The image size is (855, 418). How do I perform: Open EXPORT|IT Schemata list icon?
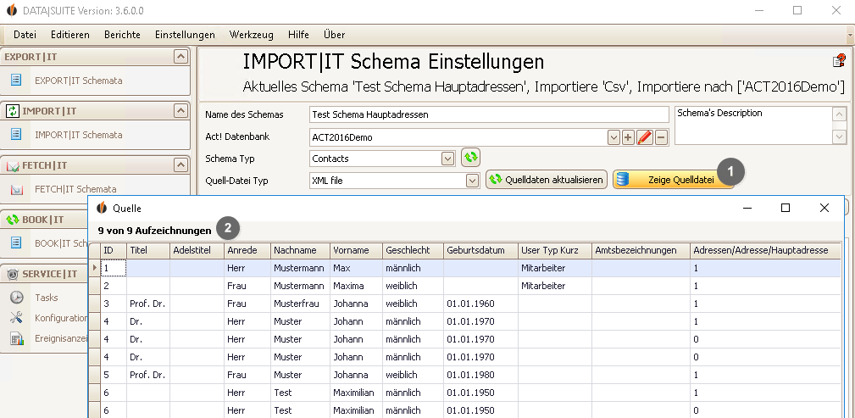click(x=16, y=81)
